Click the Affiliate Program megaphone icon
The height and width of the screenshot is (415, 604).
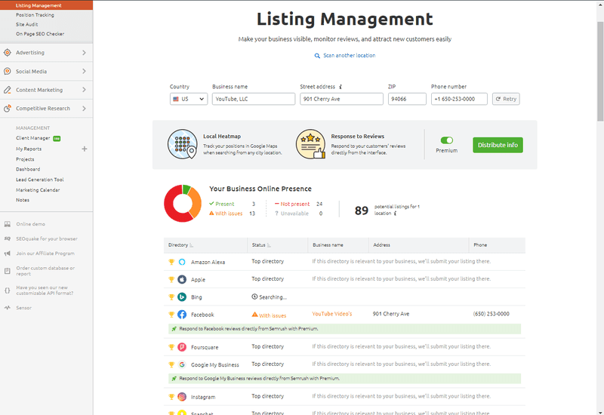pyautogui.click(x=8, y=254)
